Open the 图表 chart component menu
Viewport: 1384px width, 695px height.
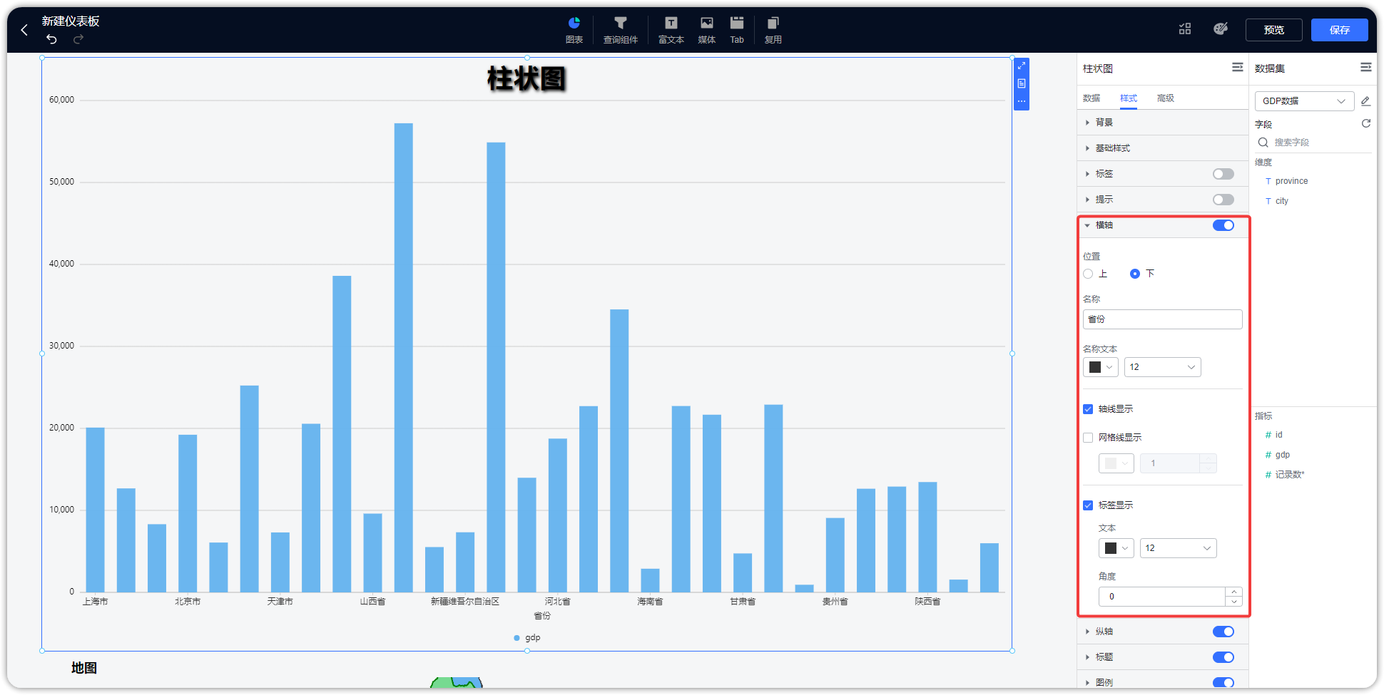click(x=574, y=30)
